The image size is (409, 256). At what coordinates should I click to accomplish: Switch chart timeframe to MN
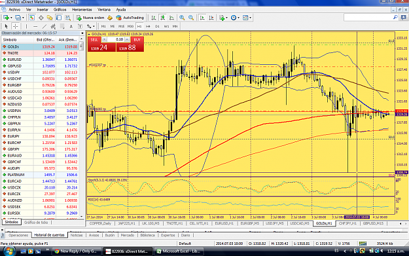coord(175,26)
